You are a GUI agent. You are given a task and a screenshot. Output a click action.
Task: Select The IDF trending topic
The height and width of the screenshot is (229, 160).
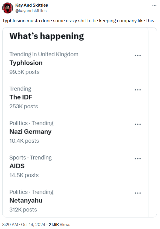pos(20,97)
